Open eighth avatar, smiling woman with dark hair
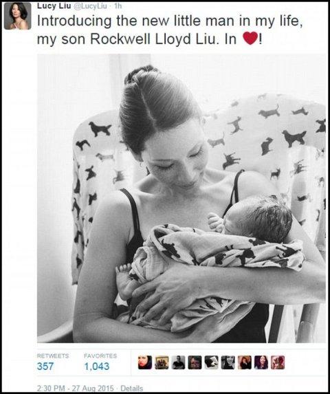The height and width of the screenshot is (394, 330). tap(261, 362)
